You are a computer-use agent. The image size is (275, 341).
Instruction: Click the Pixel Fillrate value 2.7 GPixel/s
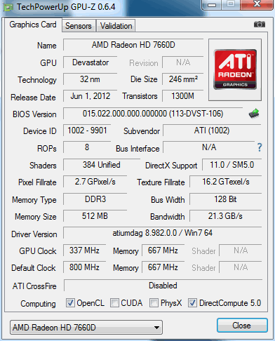pos(95,182)
